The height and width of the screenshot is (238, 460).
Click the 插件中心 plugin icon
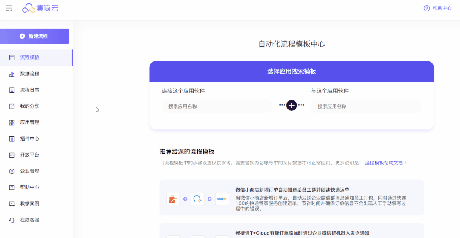click(x=12, y=139)
